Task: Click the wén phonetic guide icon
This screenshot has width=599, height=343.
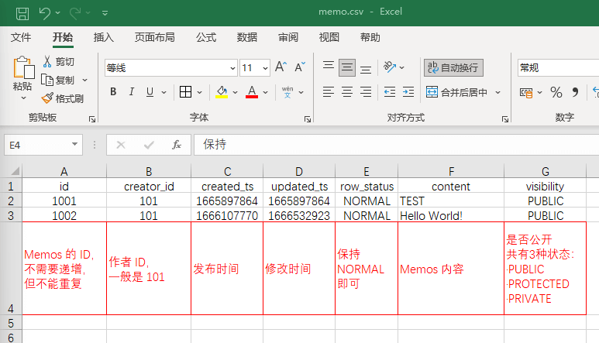Action: (287, 92)
